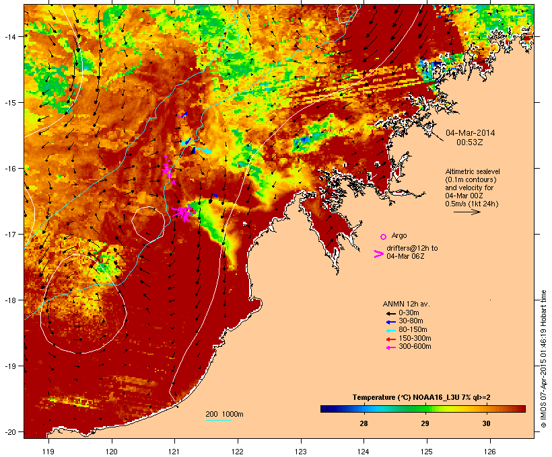The width and height of the screenshot is (552, 457).
Task: Click the green region of temperature colorbar
Action: coord(417,409)
